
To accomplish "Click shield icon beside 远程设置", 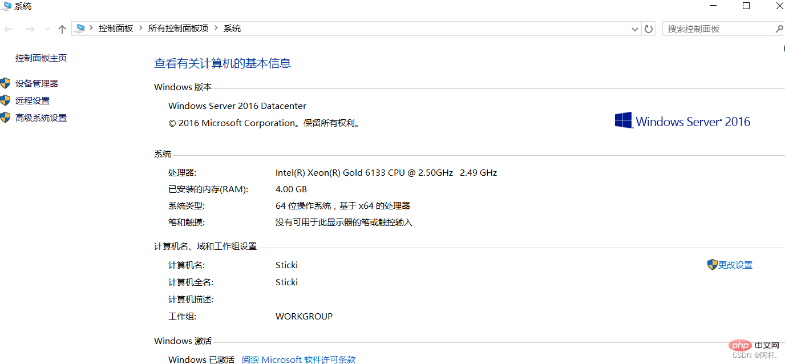I will pos(5,100).
